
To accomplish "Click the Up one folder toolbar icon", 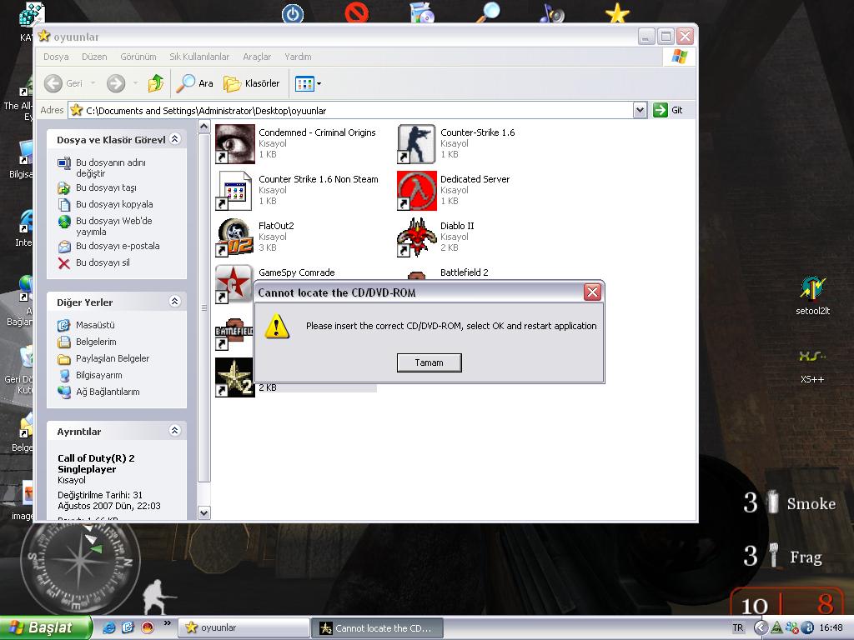I will click(156, 83).
